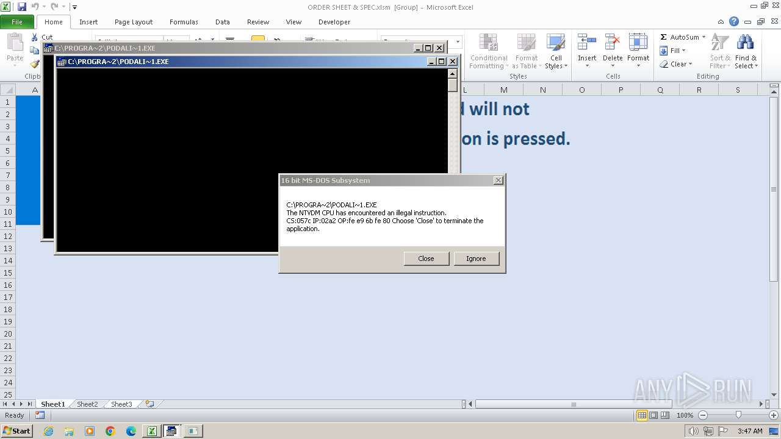Select the Sheet1 tab

pyautogui.click(x=52, y=404)
